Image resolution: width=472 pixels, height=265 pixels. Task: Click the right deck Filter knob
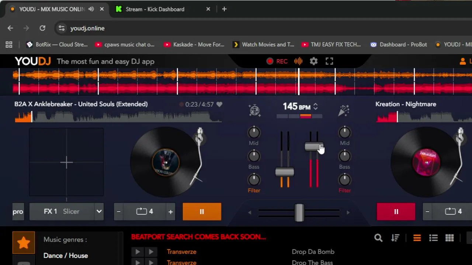(344, 180)
